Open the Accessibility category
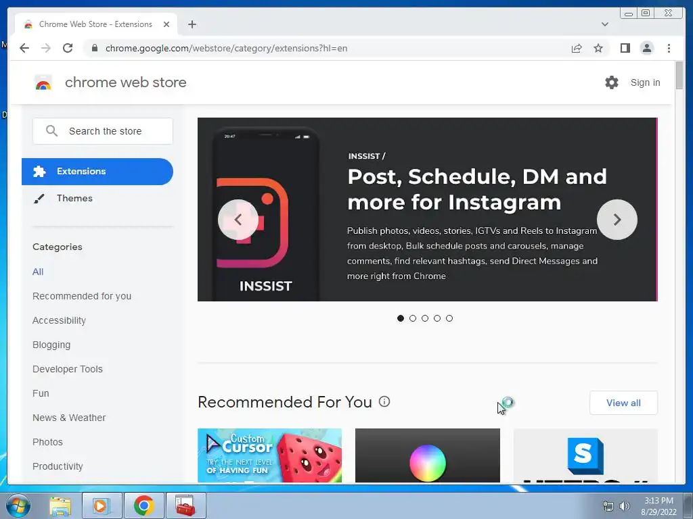 click(60, 320)
